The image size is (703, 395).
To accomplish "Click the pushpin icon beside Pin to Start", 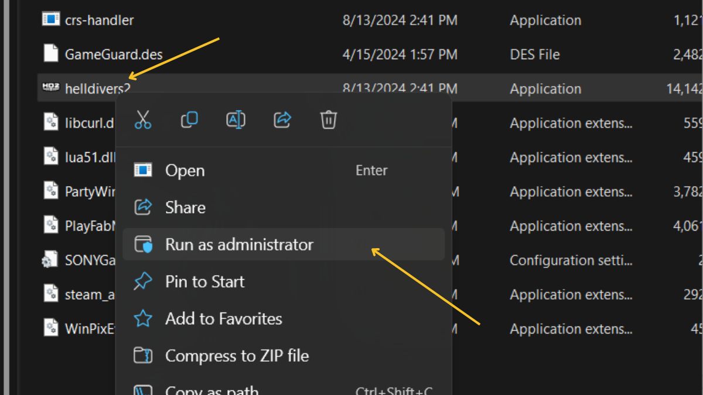I will point(143,281).
